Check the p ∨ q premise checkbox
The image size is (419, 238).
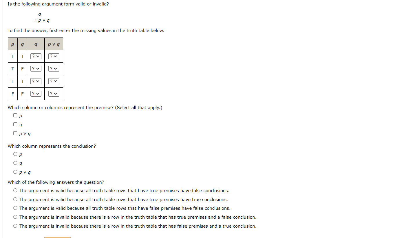pyautogui.click(x=15, y=133)
